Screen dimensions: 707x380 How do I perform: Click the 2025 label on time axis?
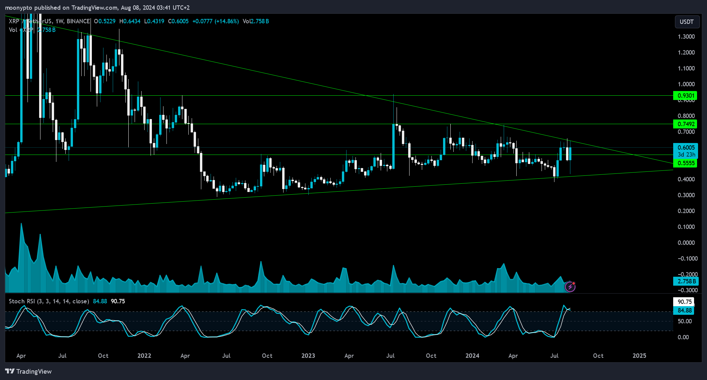tap(639, 356)
